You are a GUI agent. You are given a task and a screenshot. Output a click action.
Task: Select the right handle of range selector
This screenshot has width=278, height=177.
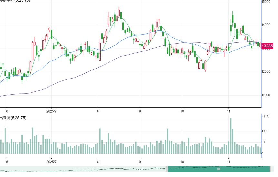[x=270, y=169]
